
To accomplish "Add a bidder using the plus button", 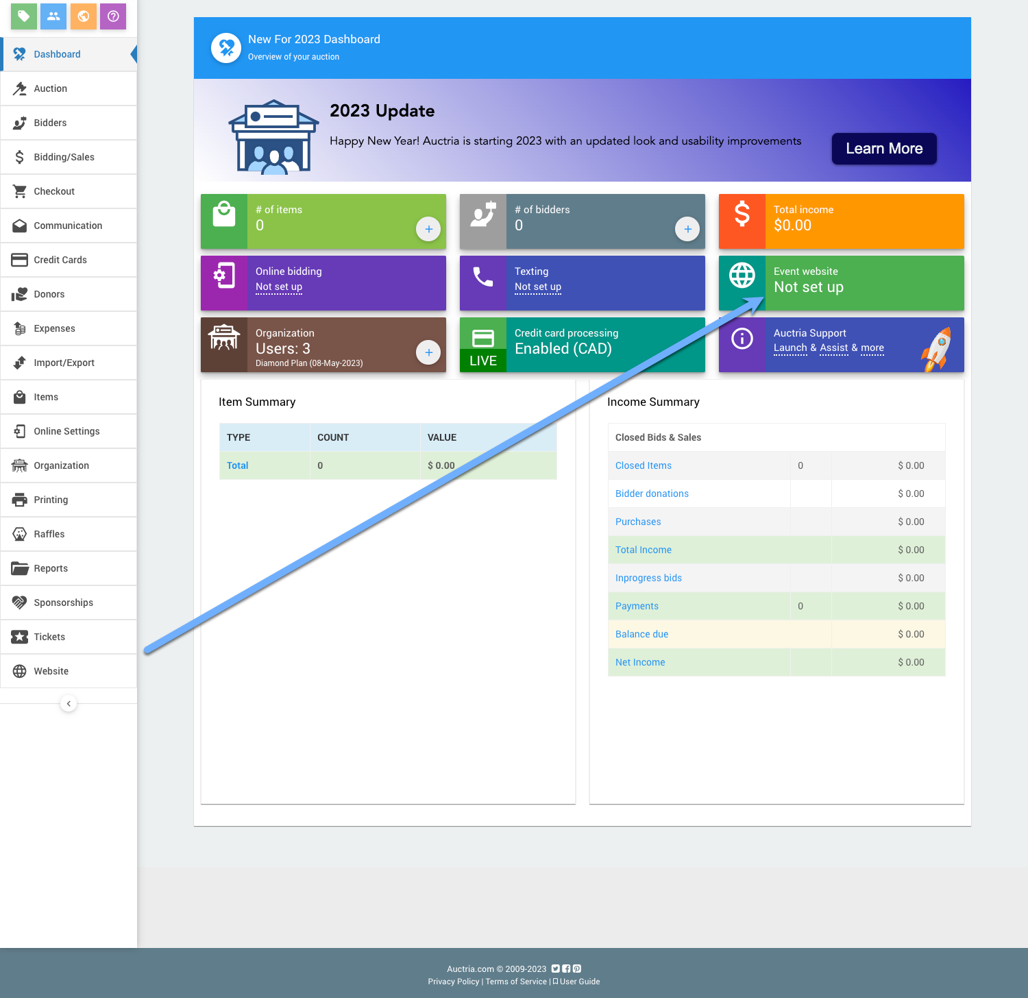I will 687,229.
